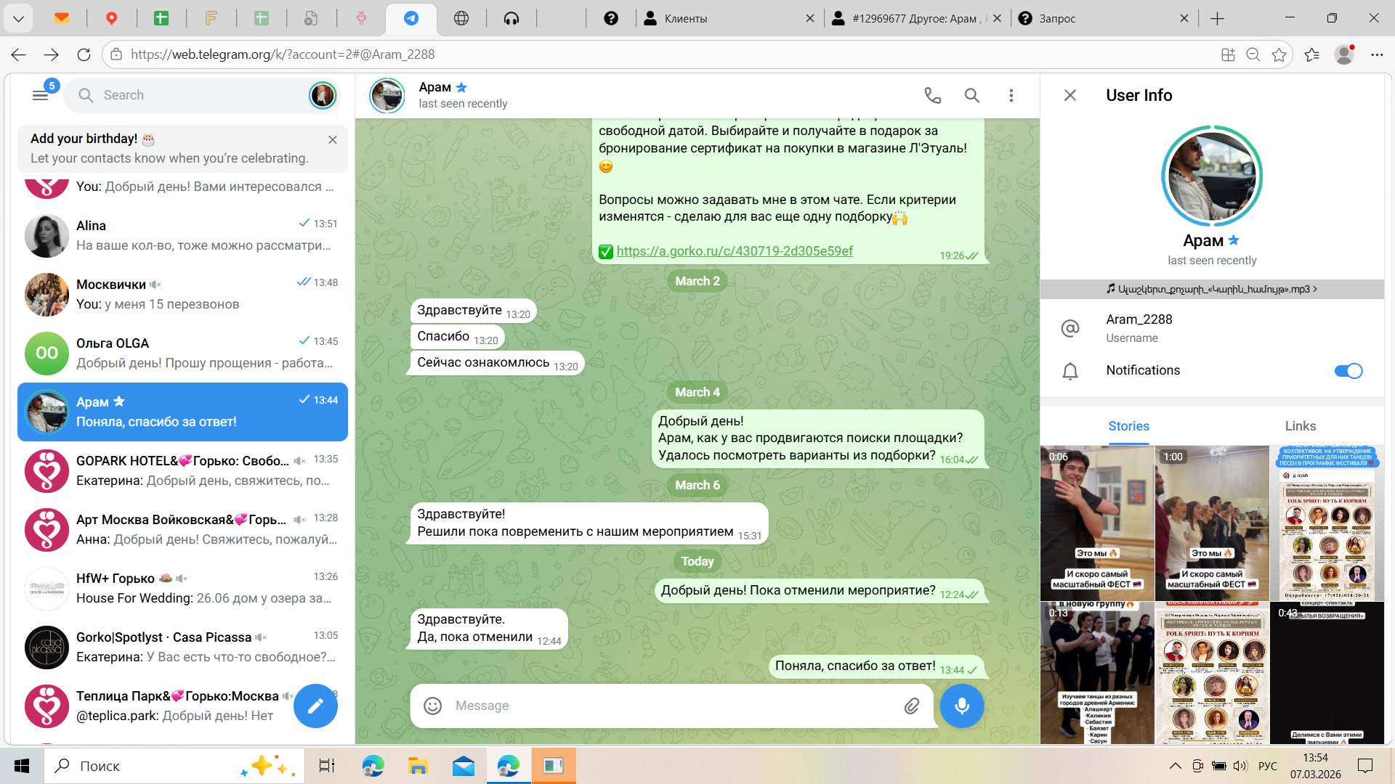Search within the Арам chat
Screen dimensions: 1395x784
[x=971, y=95]
